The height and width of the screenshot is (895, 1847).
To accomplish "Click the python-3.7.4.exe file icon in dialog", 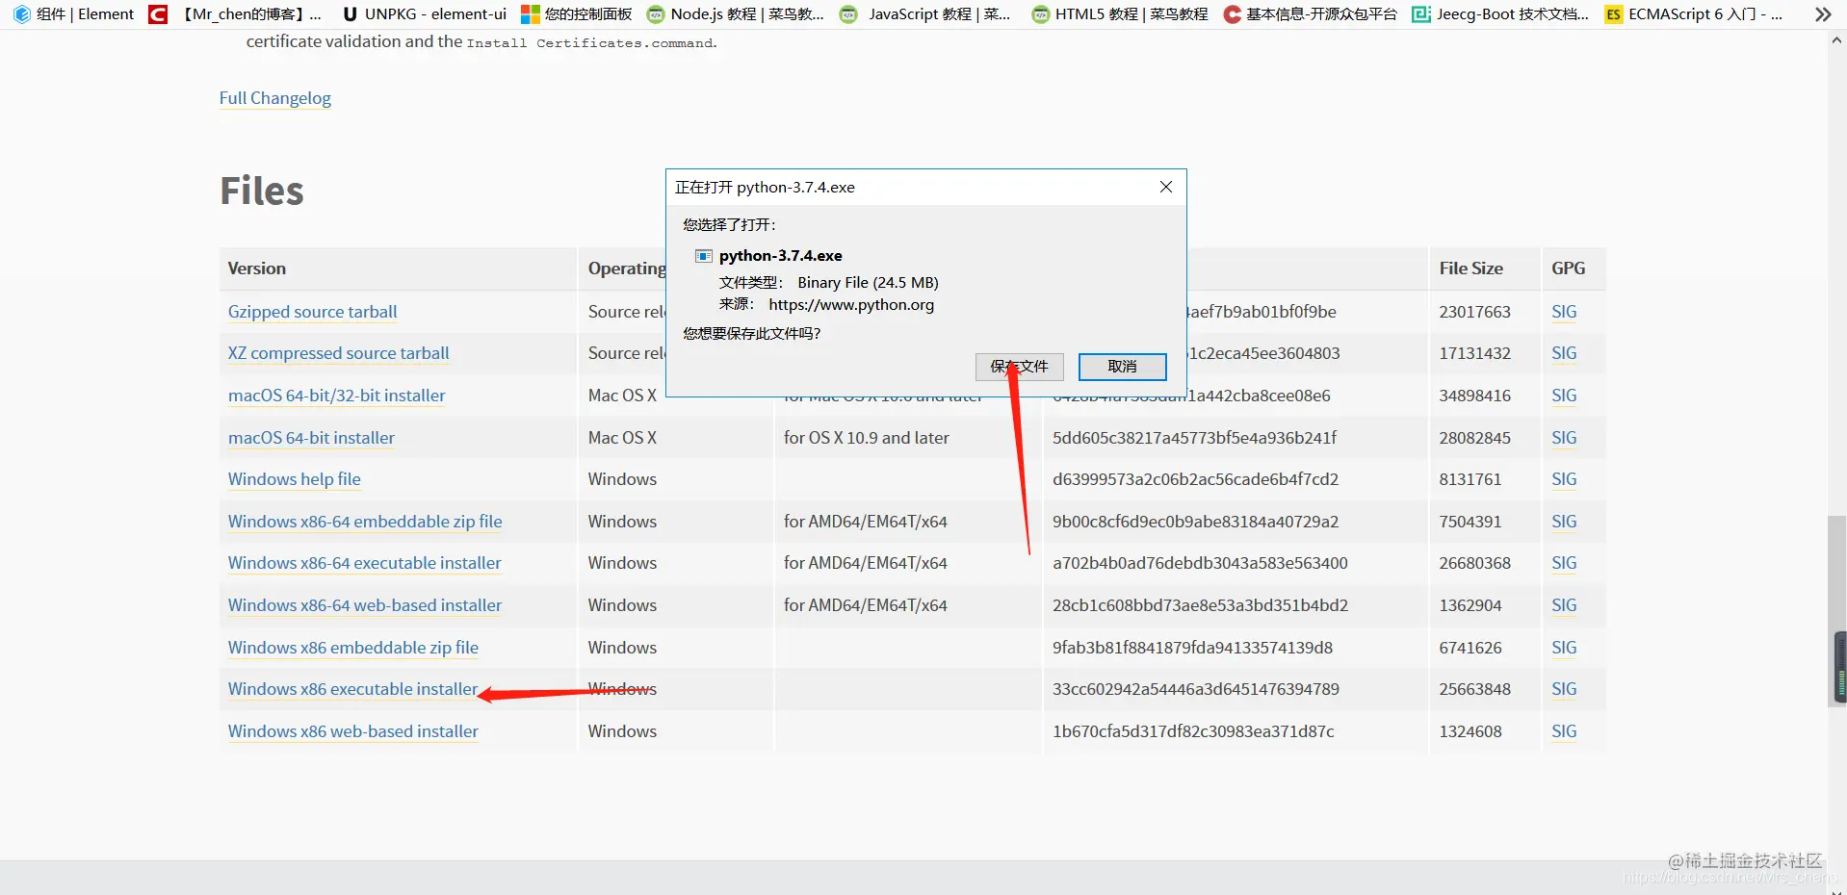I will pyautogui.click(x=704, y=256).
